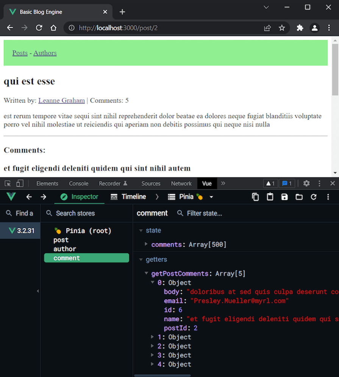Refresh the Vue devtools panel
This screenshot has height=377, width=339.
click(x=313, y=197)
